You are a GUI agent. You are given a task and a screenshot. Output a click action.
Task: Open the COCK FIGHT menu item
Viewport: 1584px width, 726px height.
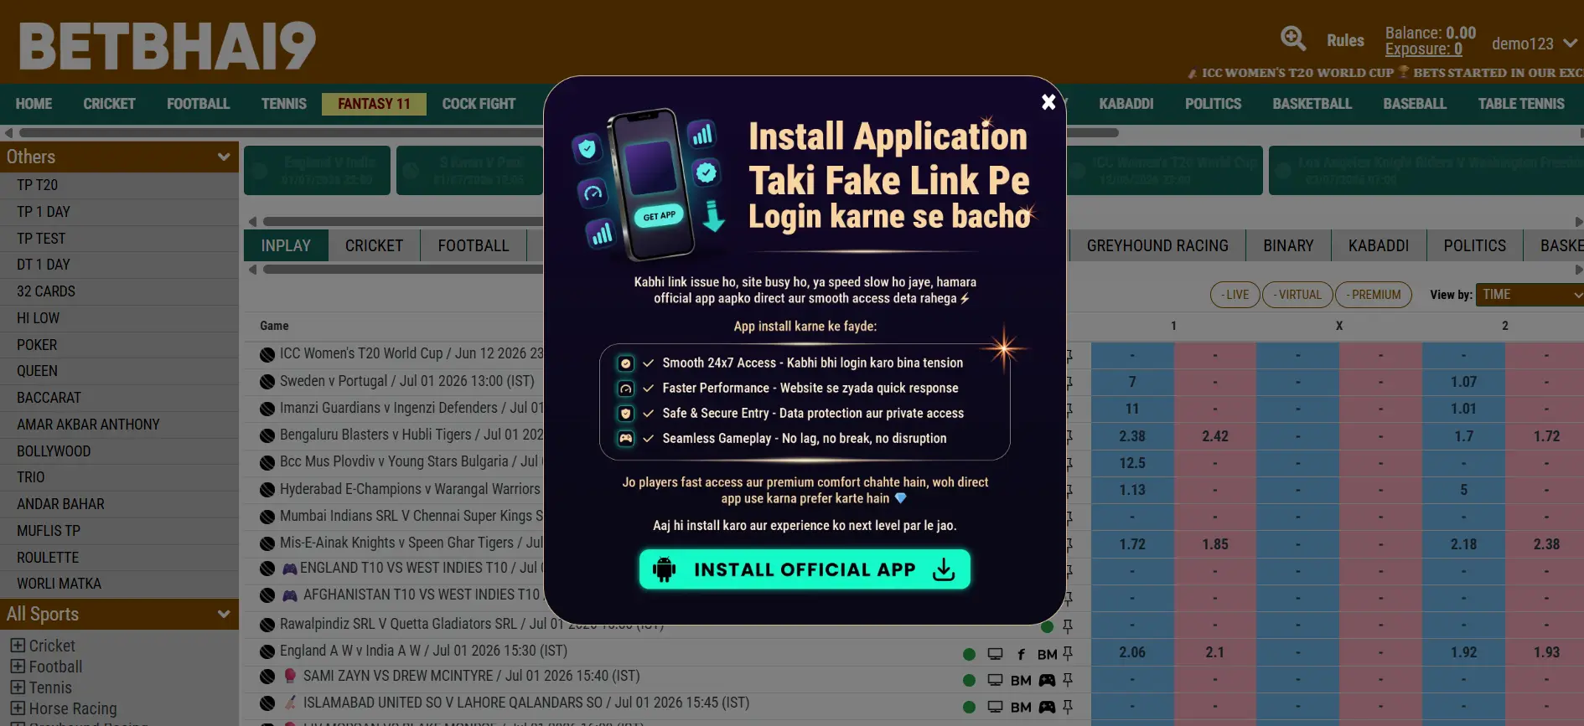pyautogui.click(x=479, y=104)
